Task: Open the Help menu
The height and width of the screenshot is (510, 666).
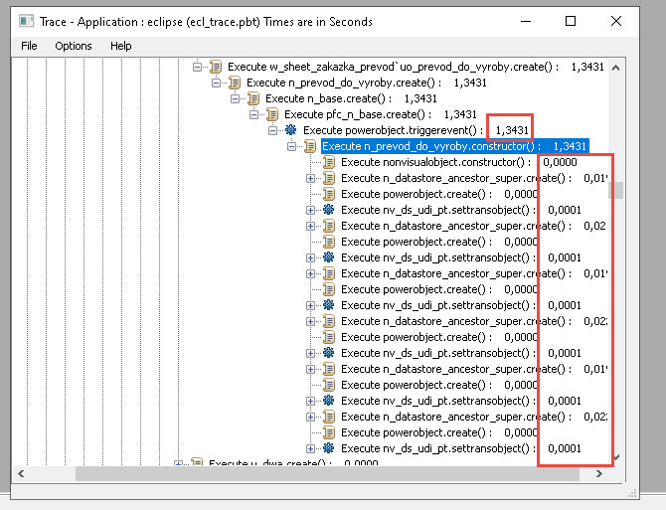Action: click(x=120, y=46)
